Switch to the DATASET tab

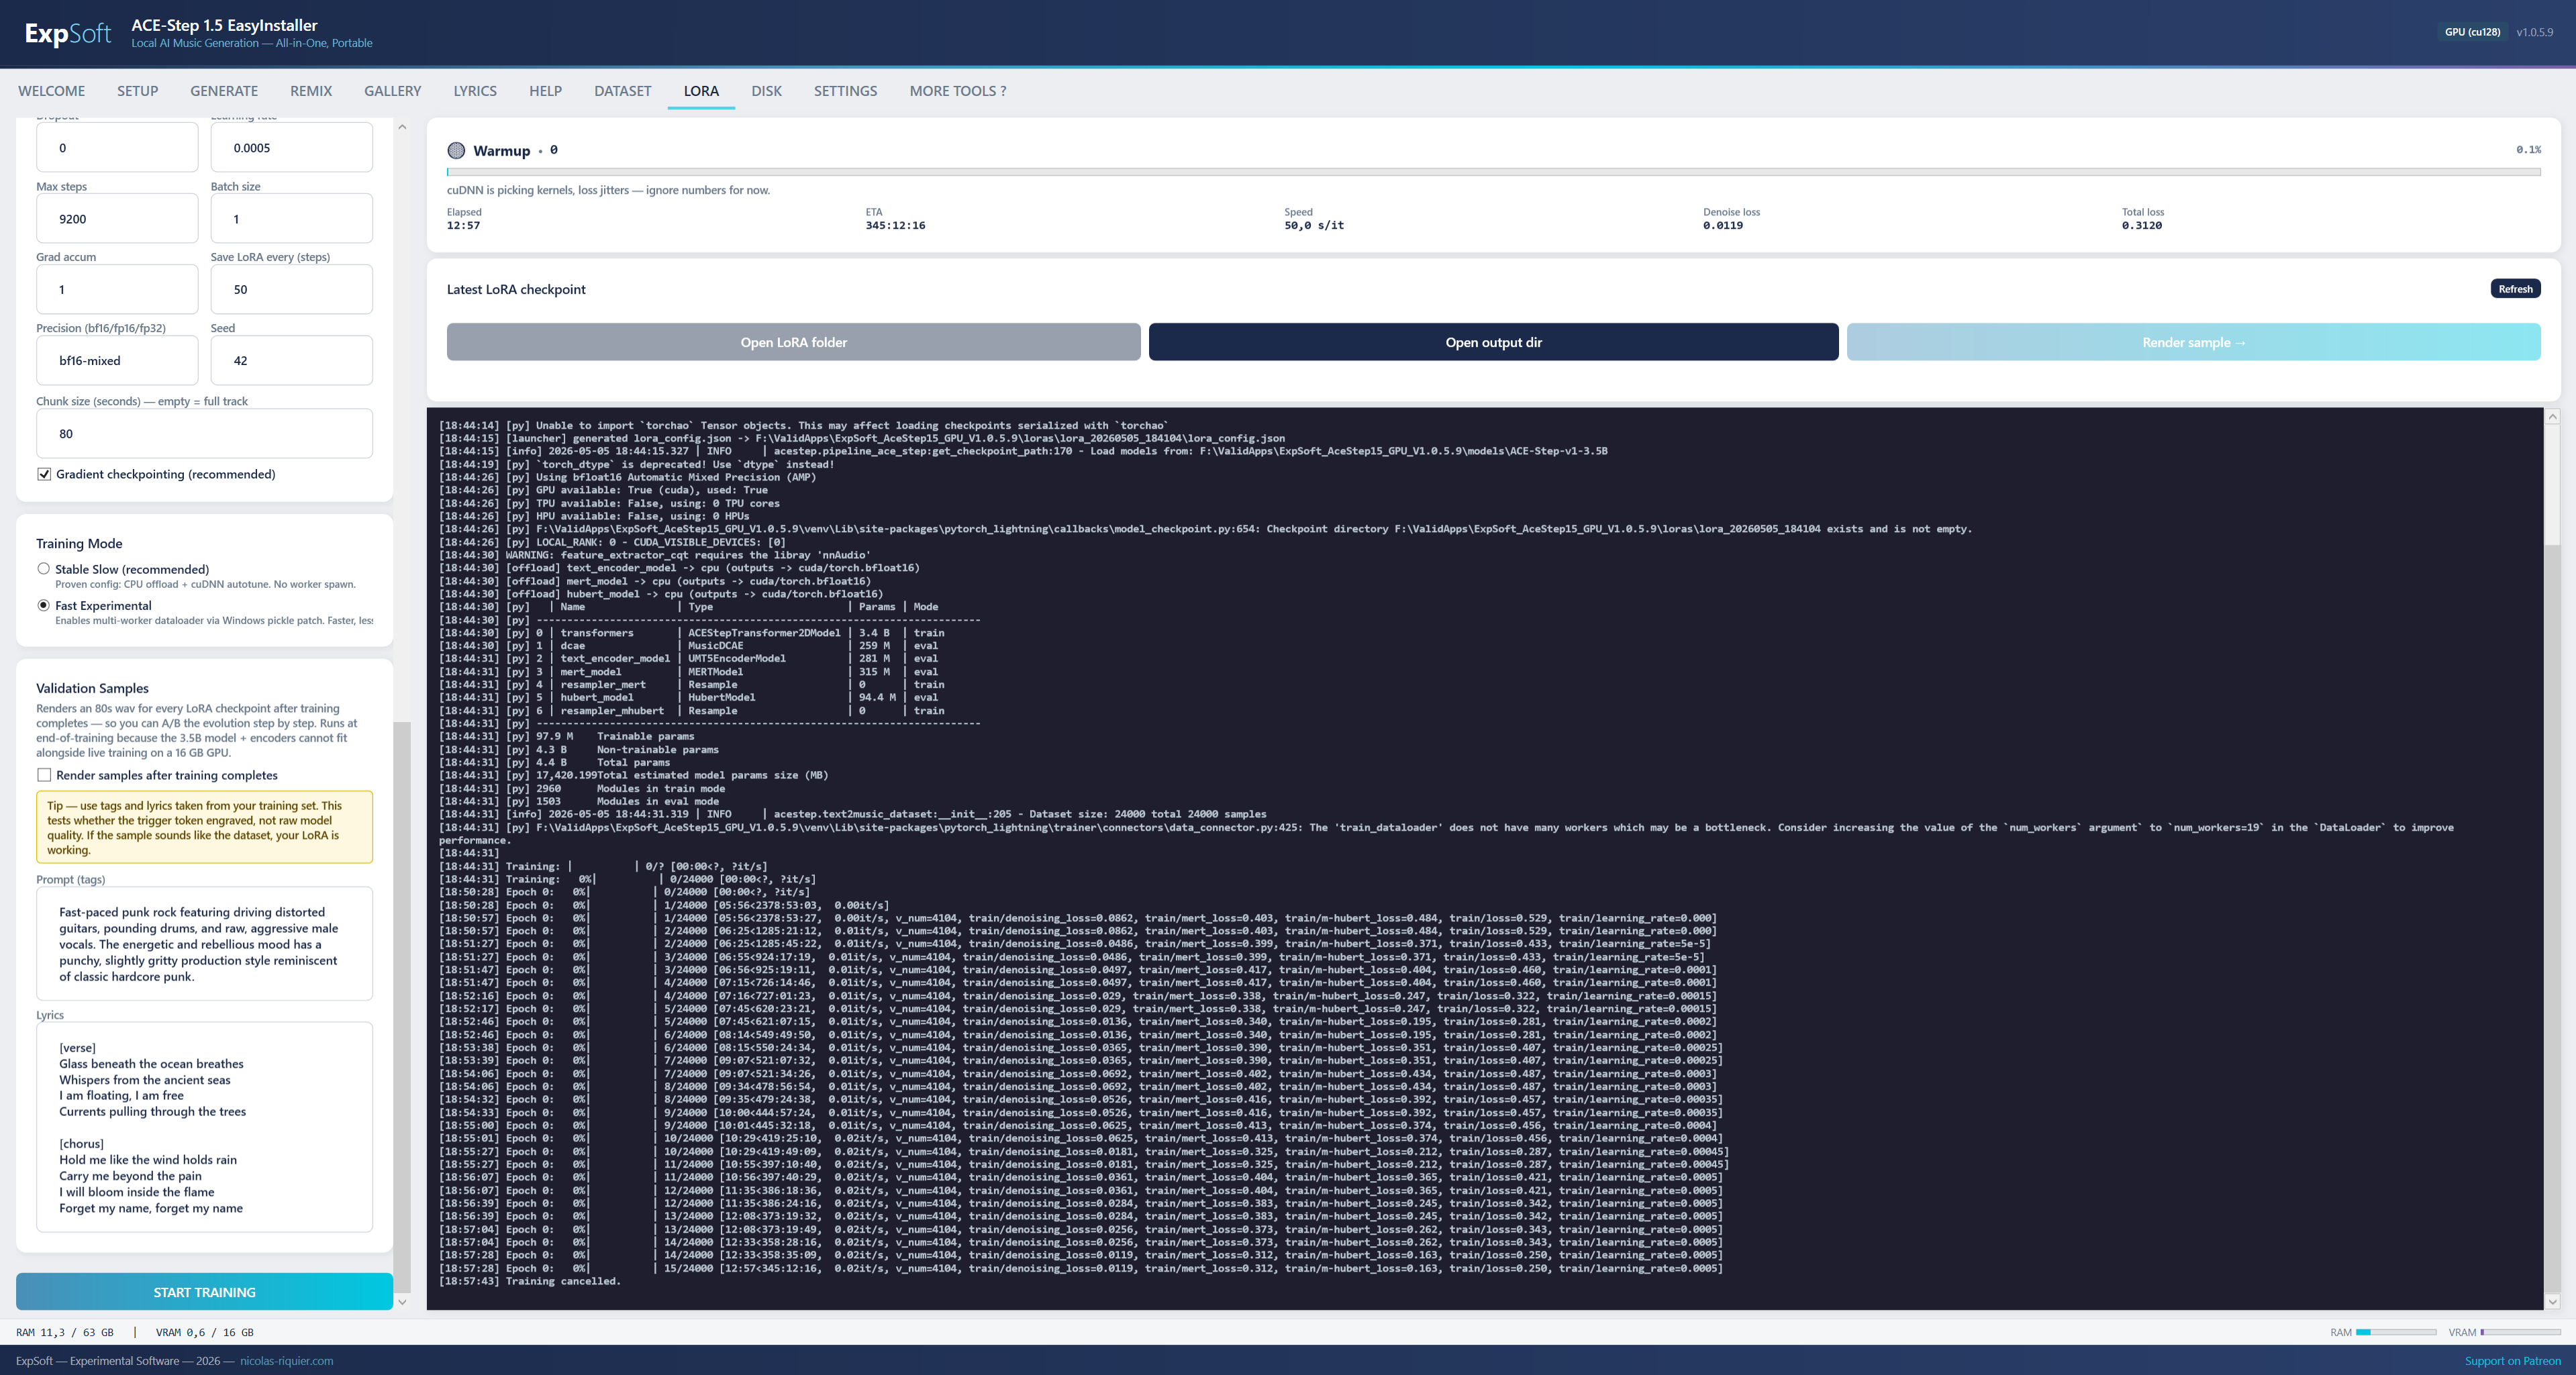click(x=622, y=91)
